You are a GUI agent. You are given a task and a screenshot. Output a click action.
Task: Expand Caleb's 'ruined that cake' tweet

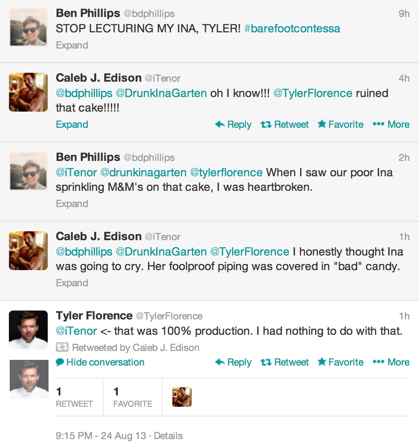pos(72,125)
